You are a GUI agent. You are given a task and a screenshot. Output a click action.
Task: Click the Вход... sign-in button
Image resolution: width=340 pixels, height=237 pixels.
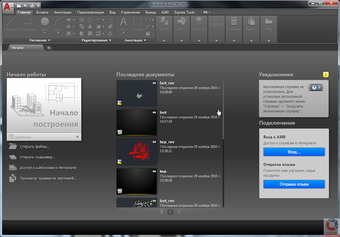[x=294, y=152]
